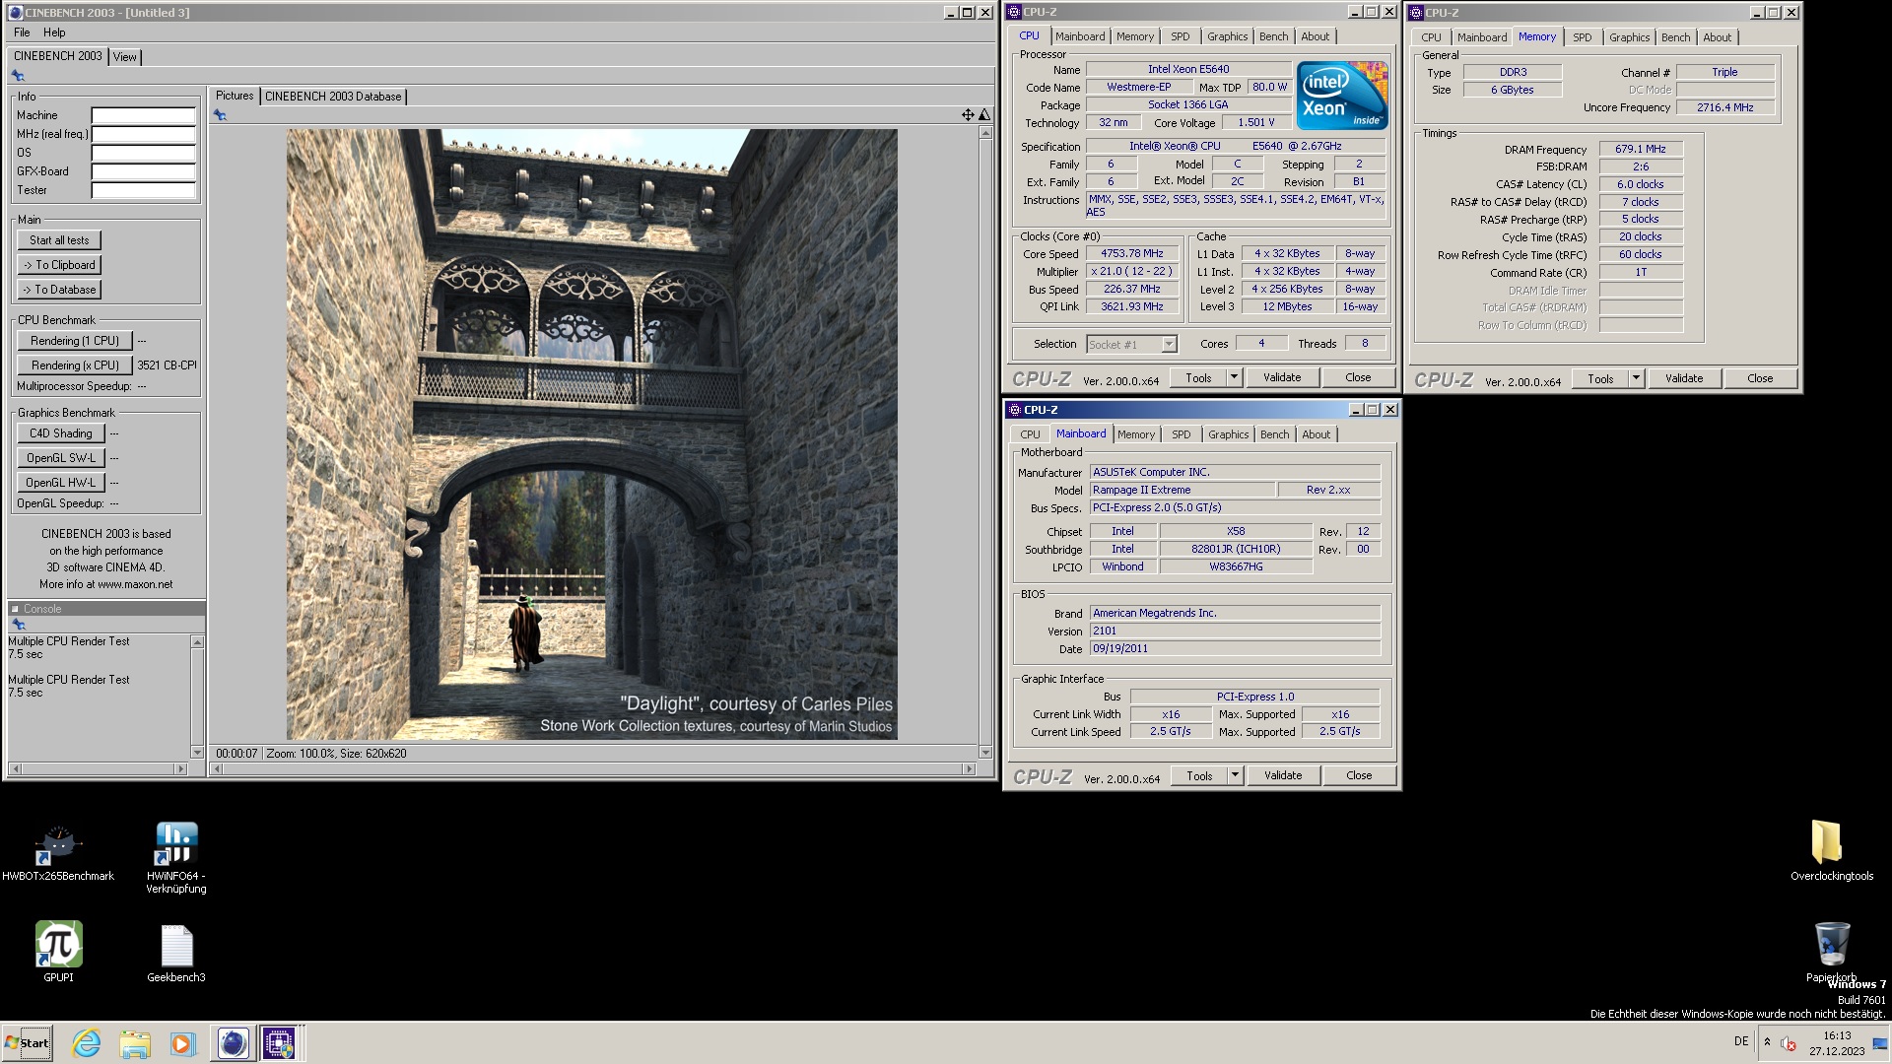Open Bench tab in top-left CPU-Z window
Screen dimensions: 1892x1064
click(x=1273, y=36)
